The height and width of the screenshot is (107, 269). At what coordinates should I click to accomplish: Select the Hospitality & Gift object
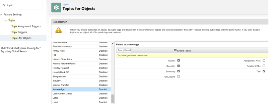tap(82, 72)
